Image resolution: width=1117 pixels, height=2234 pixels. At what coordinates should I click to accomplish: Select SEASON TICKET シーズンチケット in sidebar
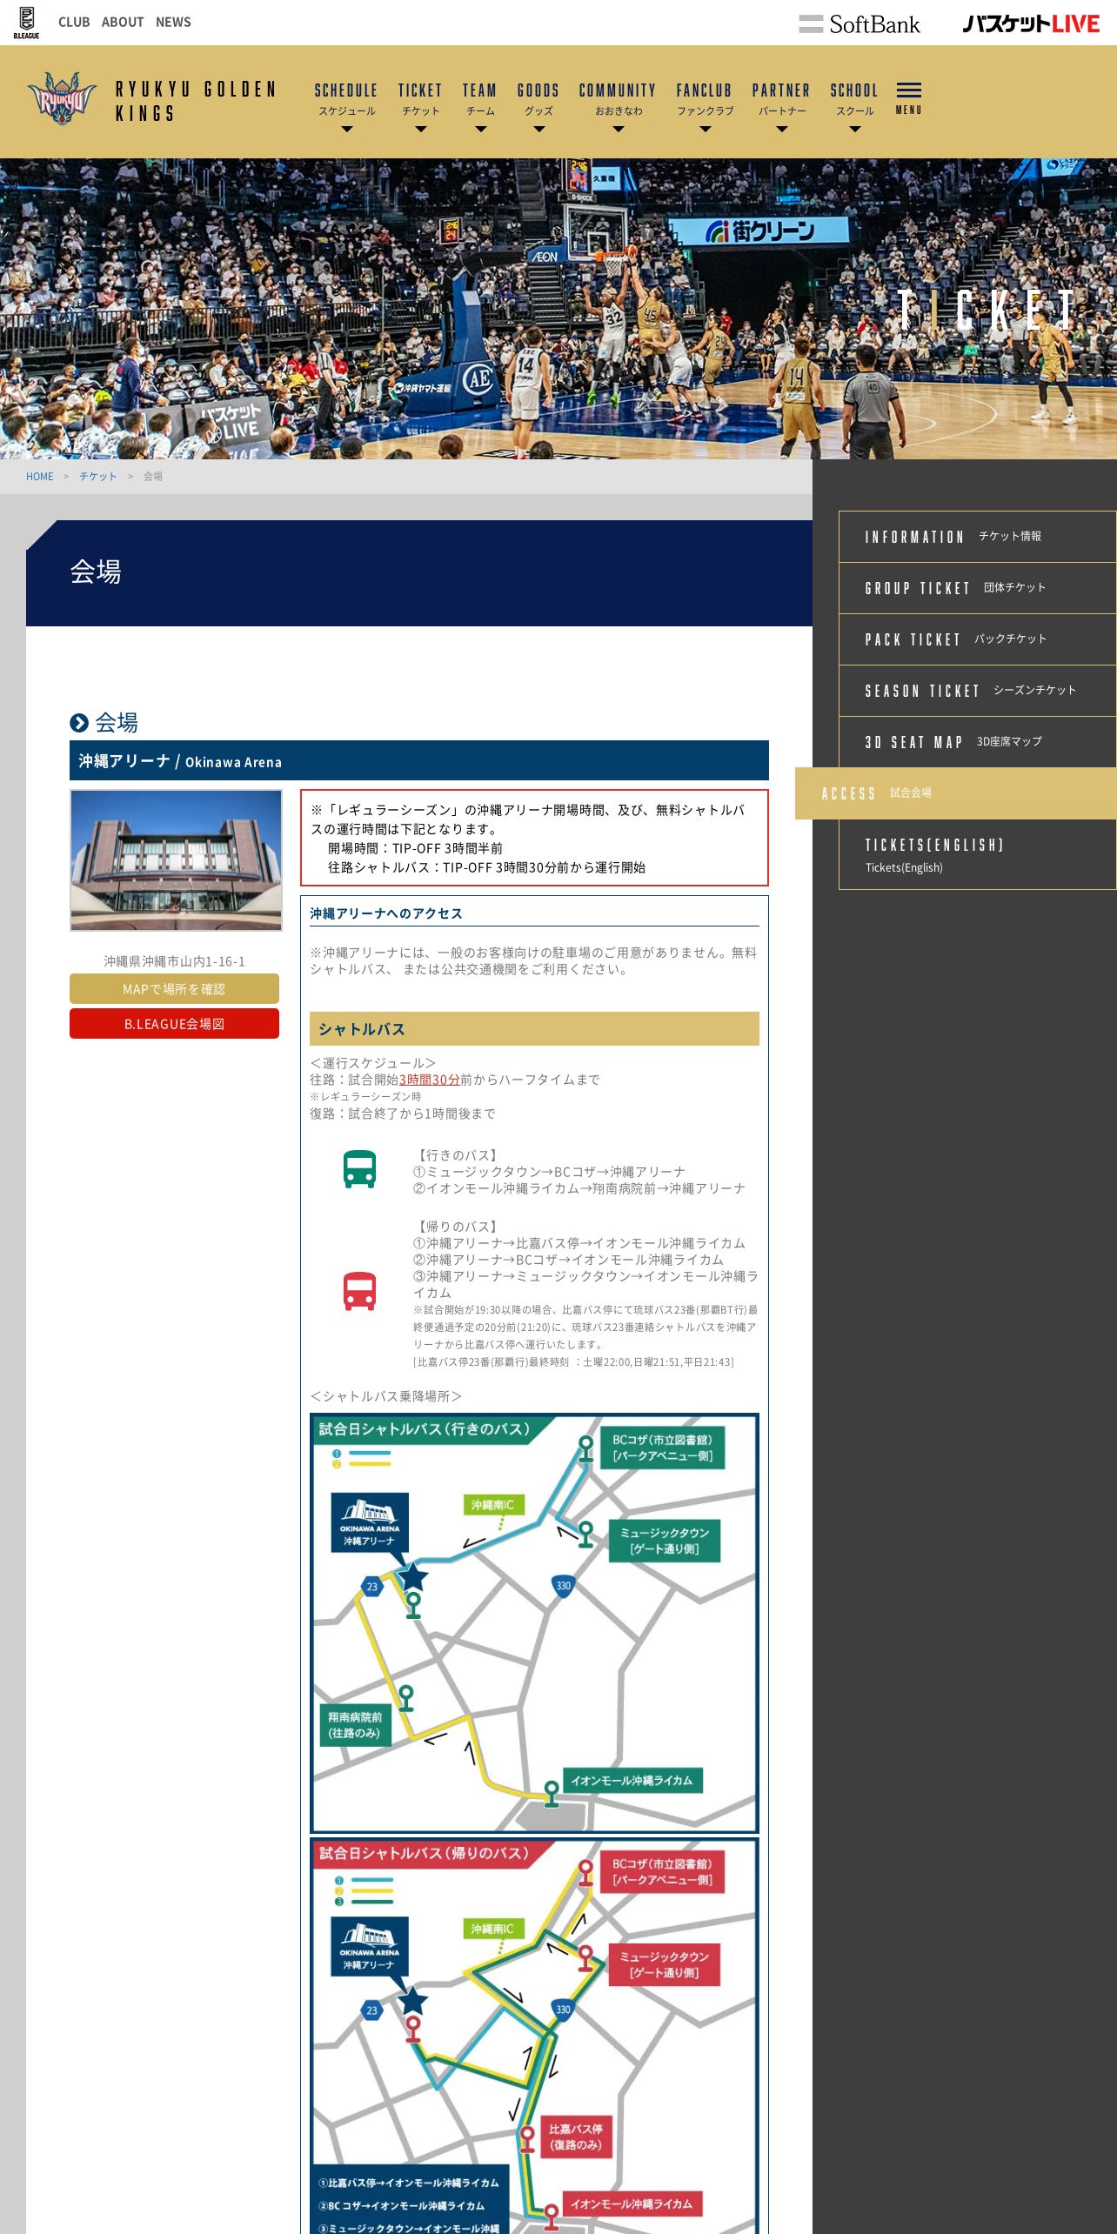[977, 691]
